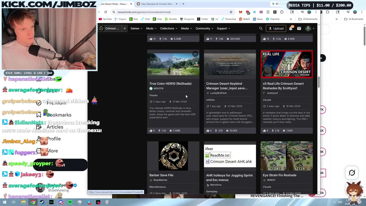Clear the Crimson Desert game filter (X)
Viewport: 366px width, 206px height.
[x=125, y=28]
